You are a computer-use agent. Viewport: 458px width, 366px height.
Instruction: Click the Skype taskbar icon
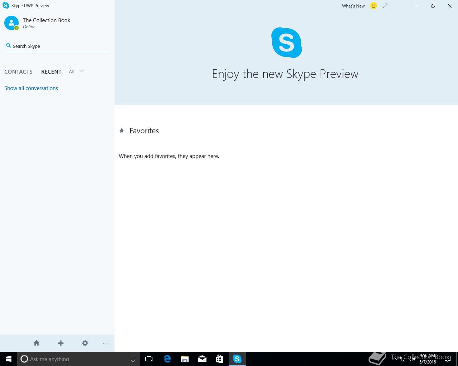tap(237, 359)
